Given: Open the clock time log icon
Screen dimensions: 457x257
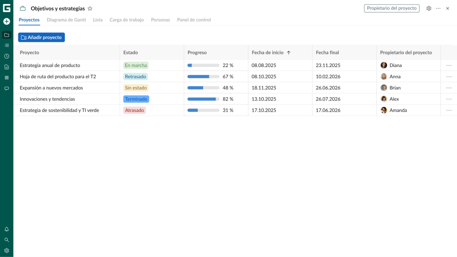Looking at the screenshot, I should [x=7, y=56].
